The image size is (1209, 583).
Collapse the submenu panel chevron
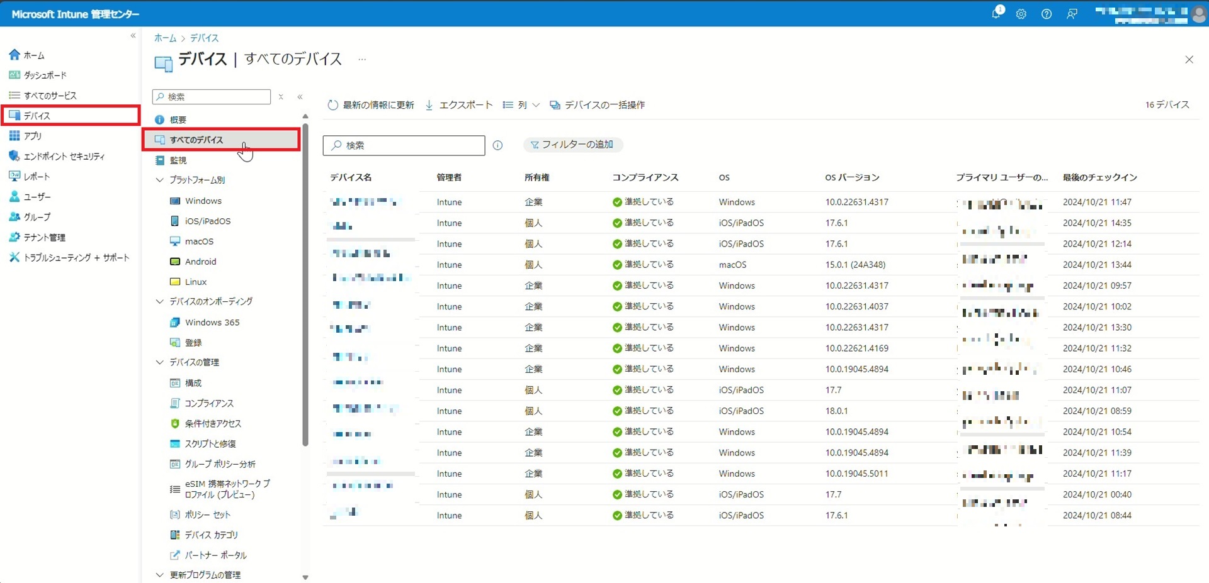coord(300,97)
